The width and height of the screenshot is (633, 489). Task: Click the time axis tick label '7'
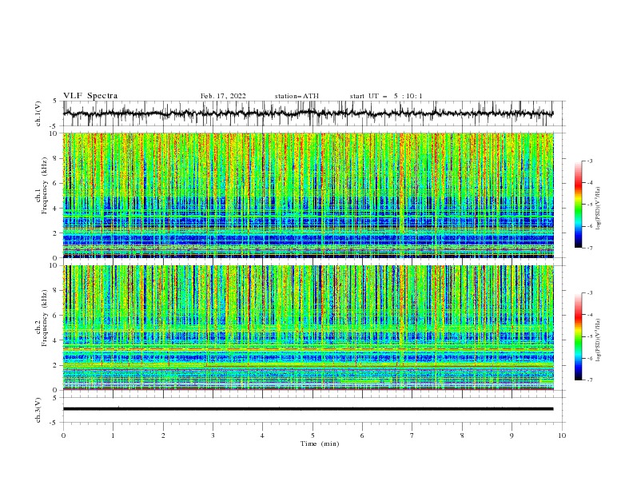coord(412,435)
